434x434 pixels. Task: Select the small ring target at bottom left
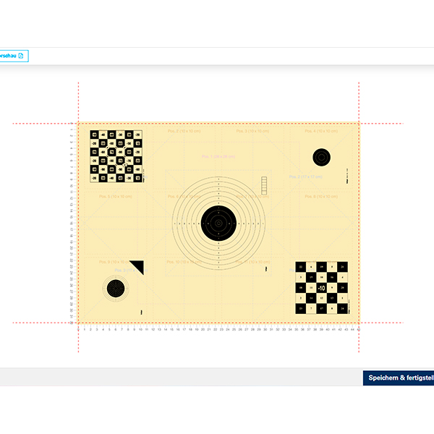114,289
